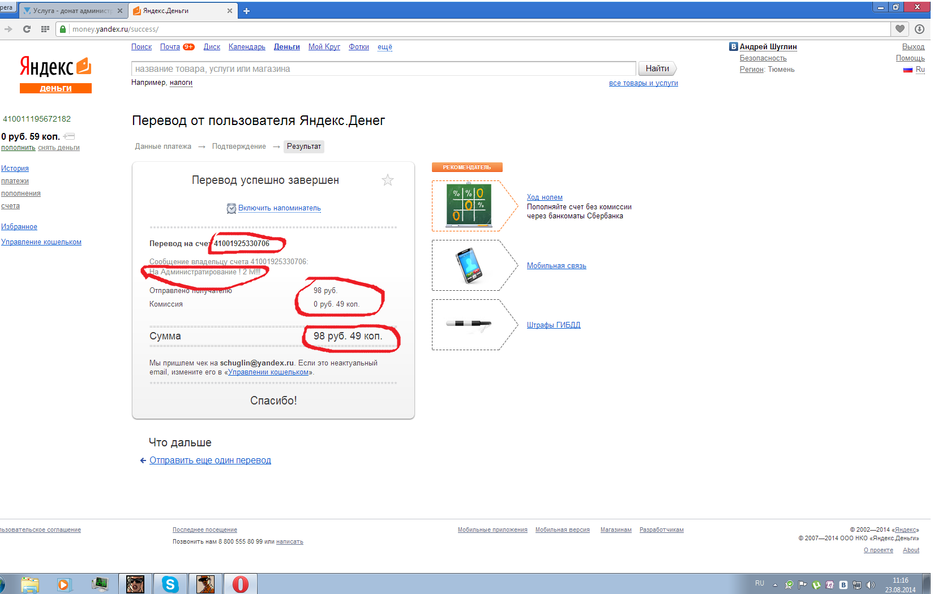Open the Безопасность link

(763, 58)
